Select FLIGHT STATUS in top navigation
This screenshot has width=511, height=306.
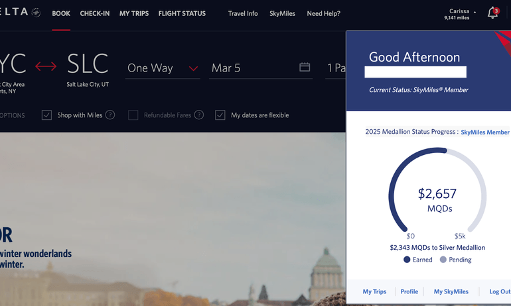point(182,13)
